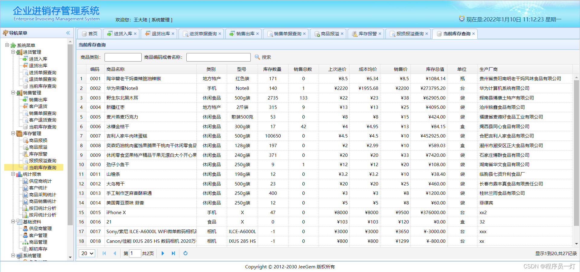Open 商品管理 in the tree
The image size is (580, 272).
point(38,242)
